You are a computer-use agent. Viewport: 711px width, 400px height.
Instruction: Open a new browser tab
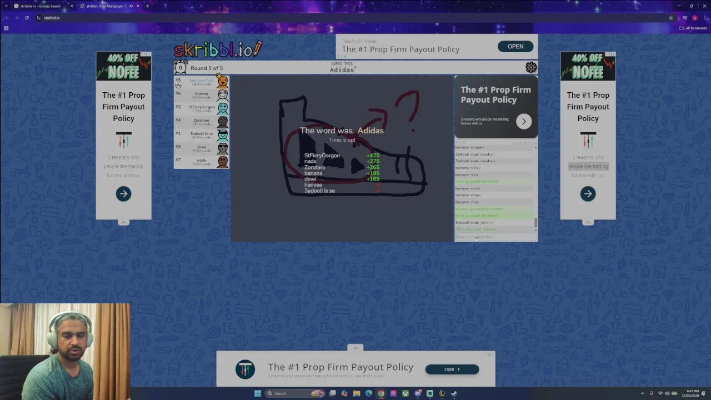click(147, 6)
